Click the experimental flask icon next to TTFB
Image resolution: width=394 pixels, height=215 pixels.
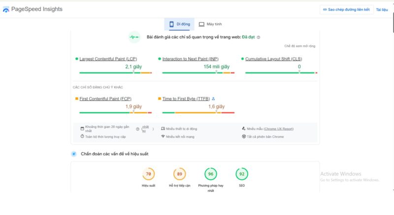click(x=213, y=98)
